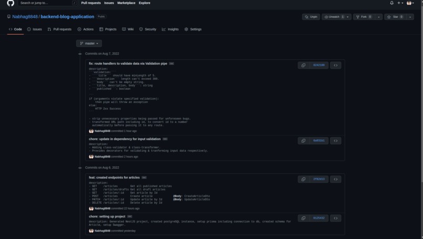Open the notifications bell
The height and width of the screenshot is (239, 423).
(x=392, y=3)
